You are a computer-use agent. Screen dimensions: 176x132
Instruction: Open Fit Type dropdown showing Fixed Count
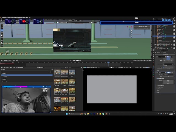(169, 75)
